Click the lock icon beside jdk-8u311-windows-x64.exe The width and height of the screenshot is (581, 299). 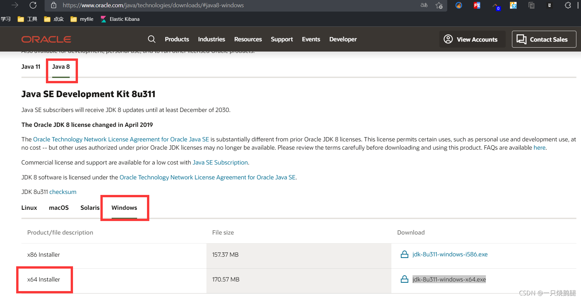point(404,279)
